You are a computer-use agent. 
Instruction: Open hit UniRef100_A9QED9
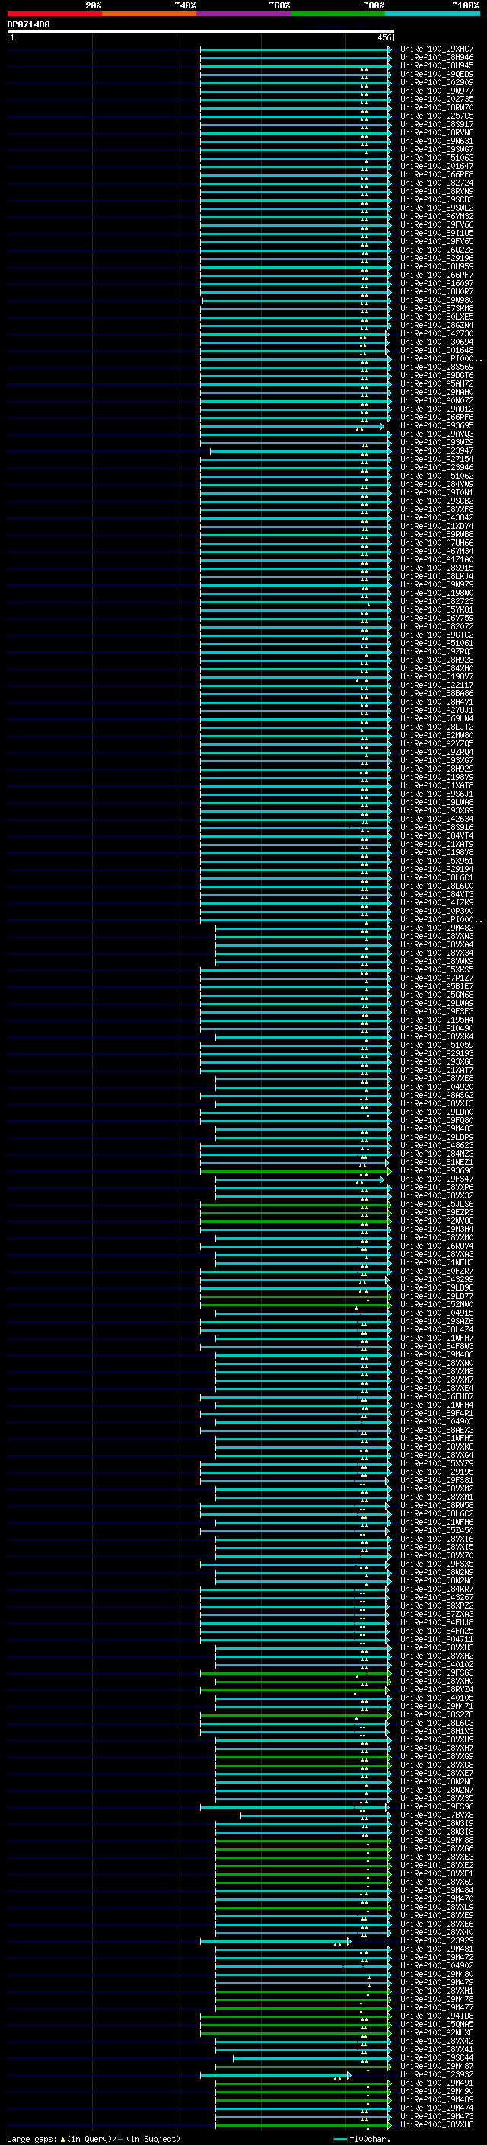[437, 74]
